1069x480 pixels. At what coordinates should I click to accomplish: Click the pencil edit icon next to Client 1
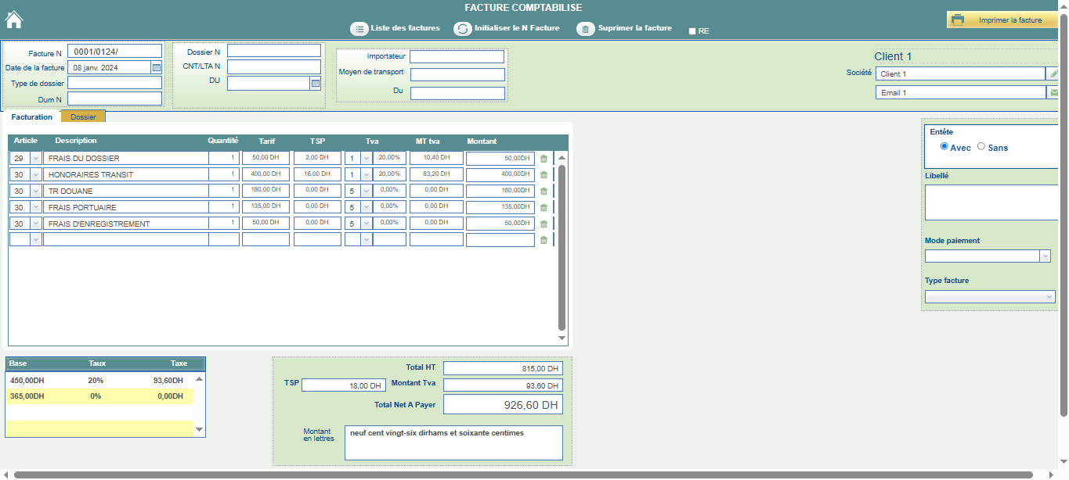[1054, 73]
